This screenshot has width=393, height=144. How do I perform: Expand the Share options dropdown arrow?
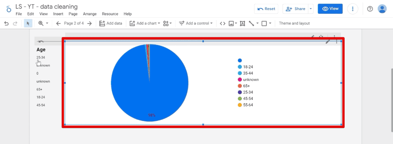tap(311, 9)
